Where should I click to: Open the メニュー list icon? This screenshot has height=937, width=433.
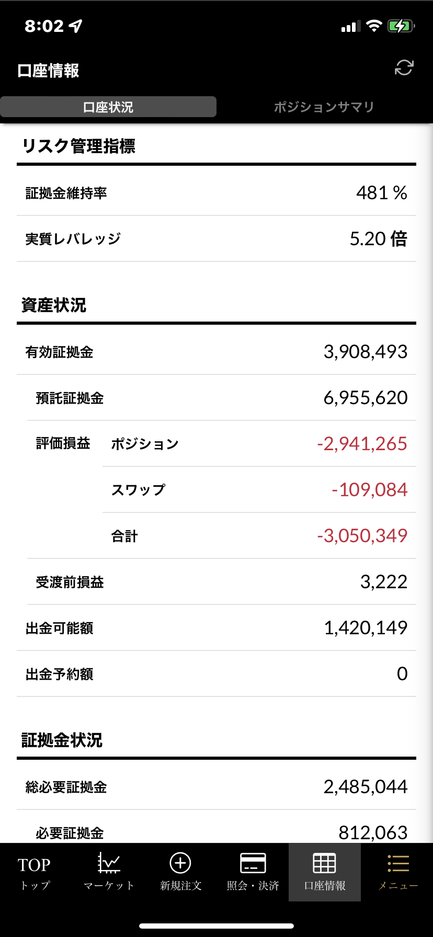(398, 864)
